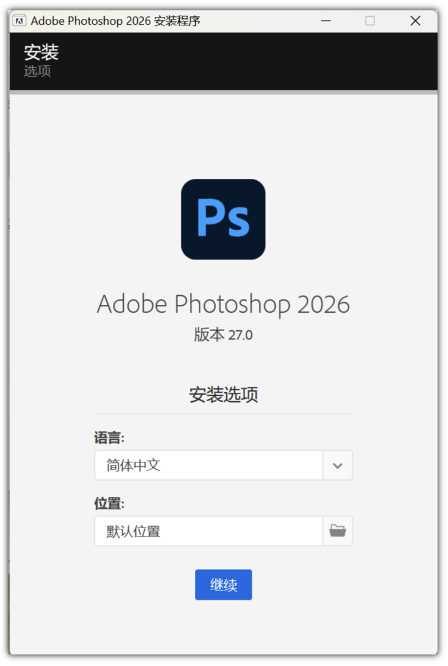Click the divider line under 安装选项
The image size is (448, 666).
223,414
